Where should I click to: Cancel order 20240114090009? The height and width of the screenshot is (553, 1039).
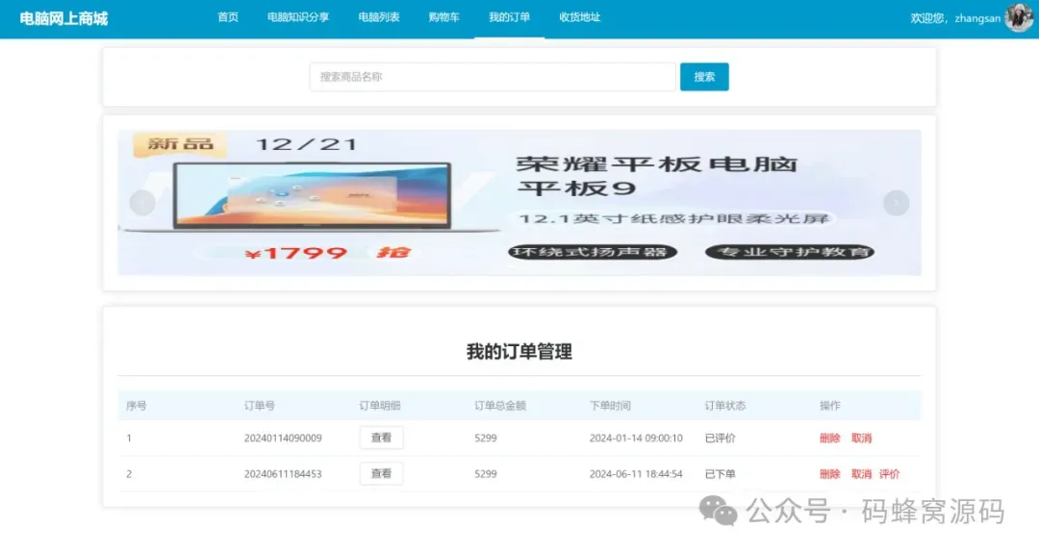click(861, 438)
